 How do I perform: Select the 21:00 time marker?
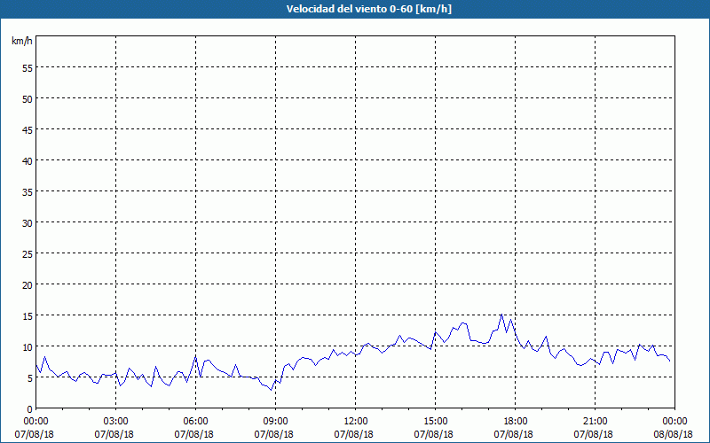(x=595, y=421)
